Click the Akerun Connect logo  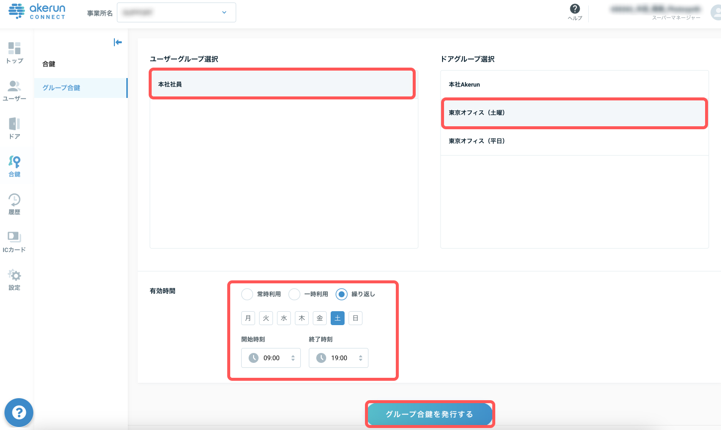coord(37,11)
